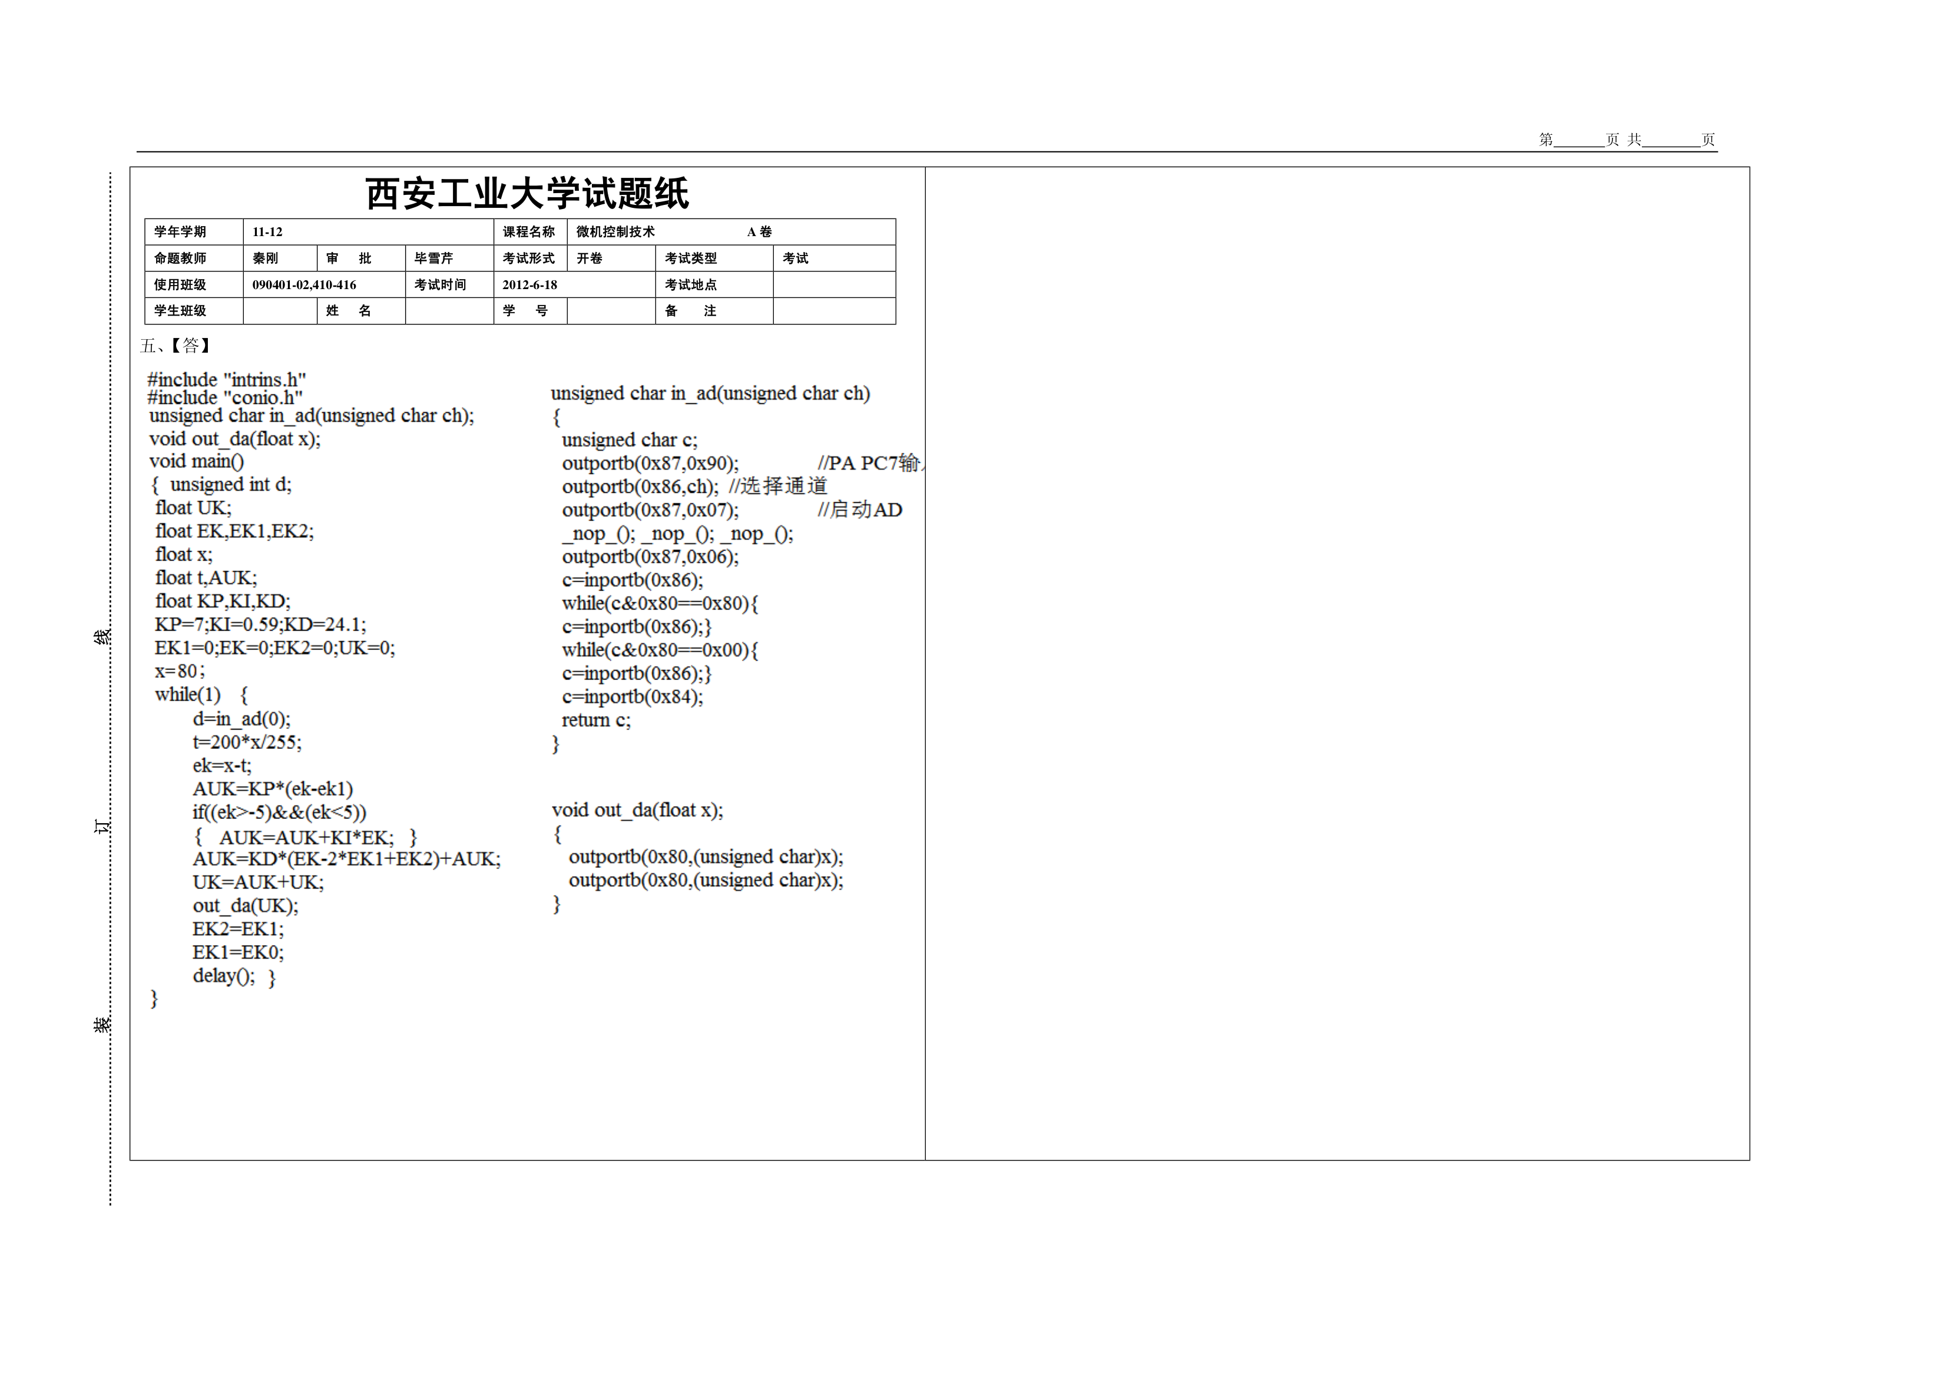Screen dimensions: 1947x1376
Task: Click the line outportb(0x87,0x06);
Action: click(x=650, y=557)
